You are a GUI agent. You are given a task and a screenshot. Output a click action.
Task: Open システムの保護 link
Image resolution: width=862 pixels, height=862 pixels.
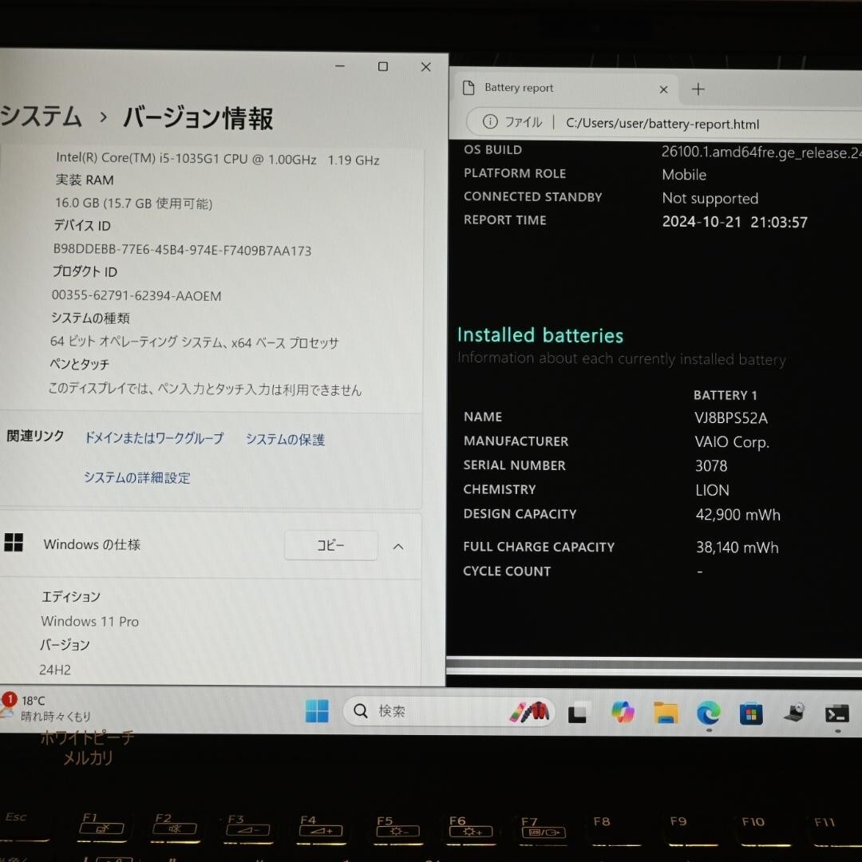point(285,439)
